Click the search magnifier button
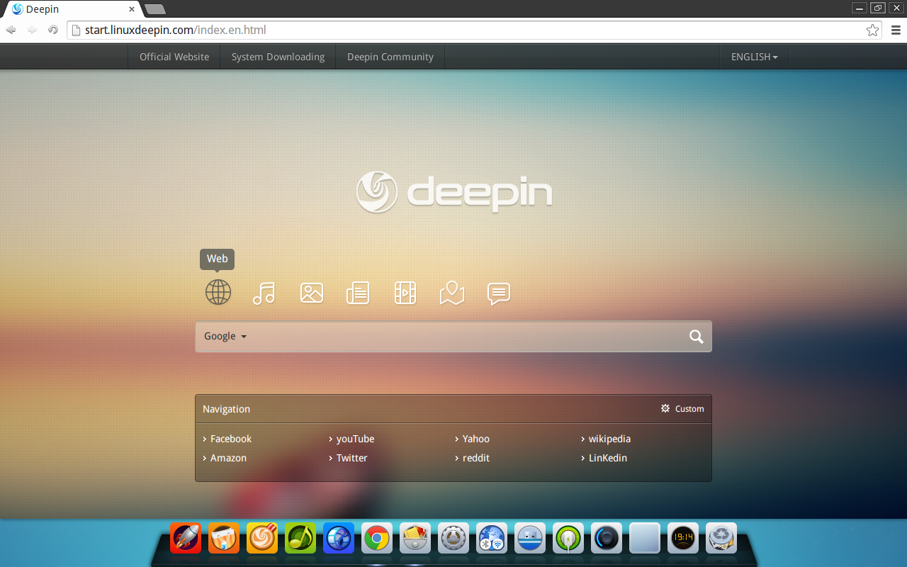The image size is (907, 567). coord(696,336)
